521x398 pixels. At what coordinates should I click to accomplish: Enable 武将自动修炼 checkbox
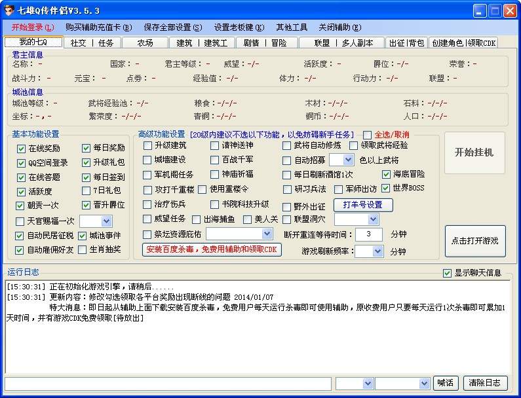coord(286,146)
